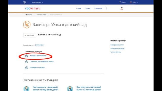Click the На этой странице heading
Viewport: 162px width, 91px height.
[118, 41]
